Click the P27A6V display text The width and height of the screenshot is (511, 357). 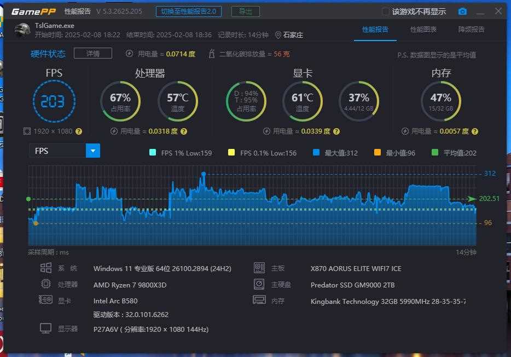pos(150,329)
